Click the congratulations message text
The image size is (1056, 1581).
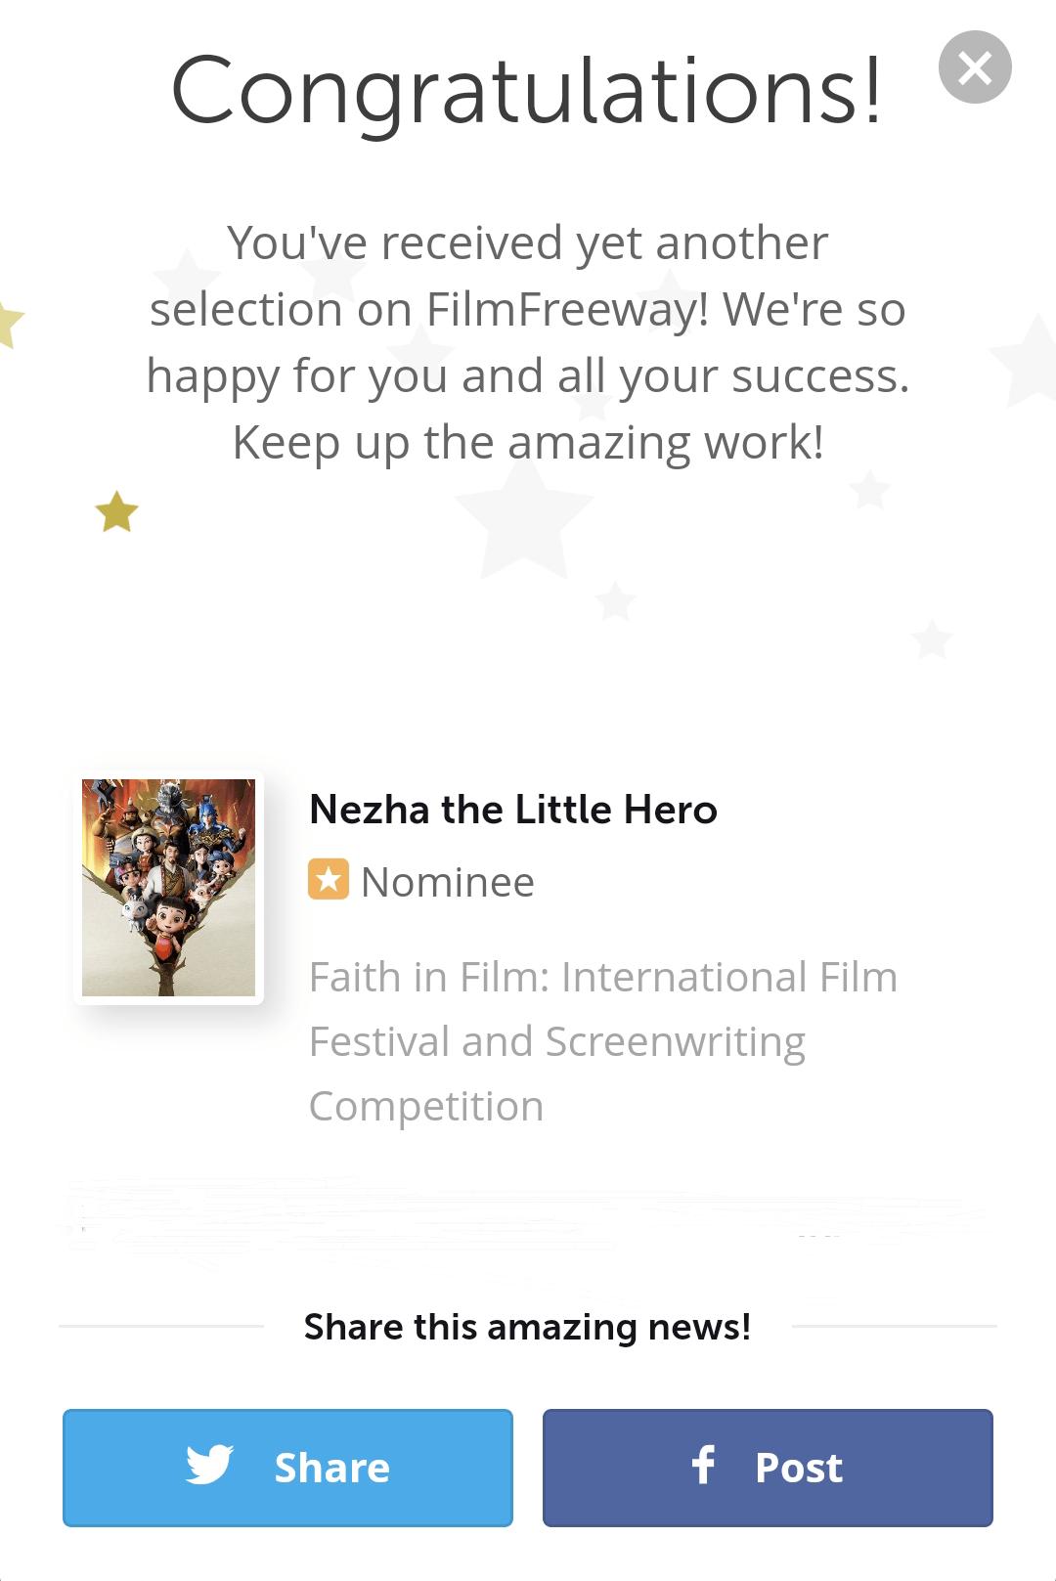pyautogui.click(x=528, y=340)
